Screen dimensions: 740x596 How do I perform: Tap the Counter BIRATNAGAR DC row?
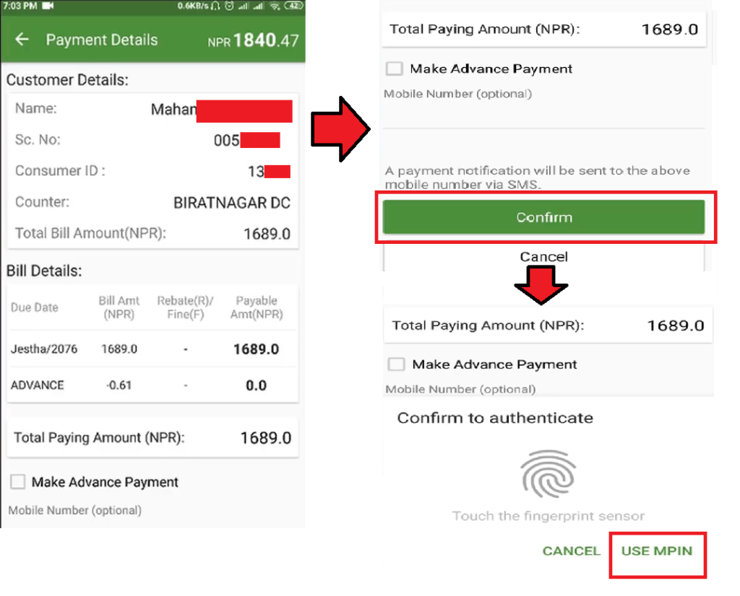click(152, 203)
